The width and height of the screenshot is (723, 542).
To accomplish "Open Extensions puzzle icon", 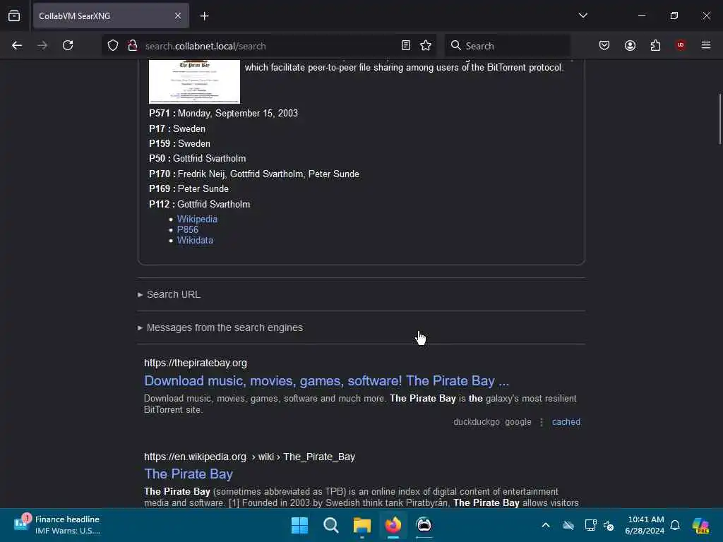I will [655, 46].
